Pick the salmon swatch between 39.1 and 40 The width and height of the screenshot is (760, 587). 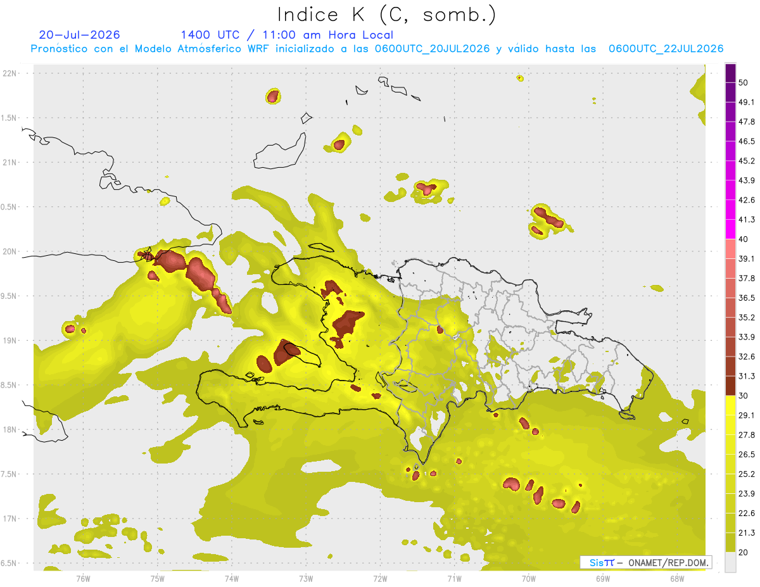(x=730, y=249)
